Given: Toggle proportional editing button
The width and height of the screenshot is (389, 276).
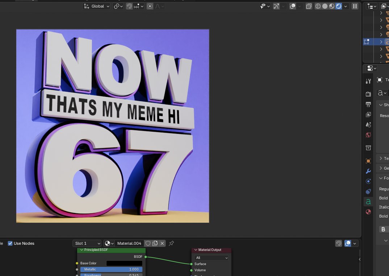Looking at the screenshot, I should 150,6.
